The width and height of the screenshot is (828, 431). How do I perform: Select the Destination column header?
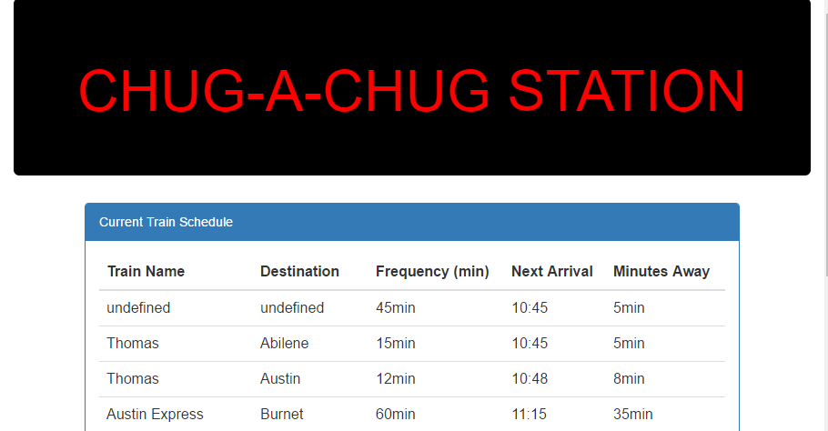[x=299, y=271]
